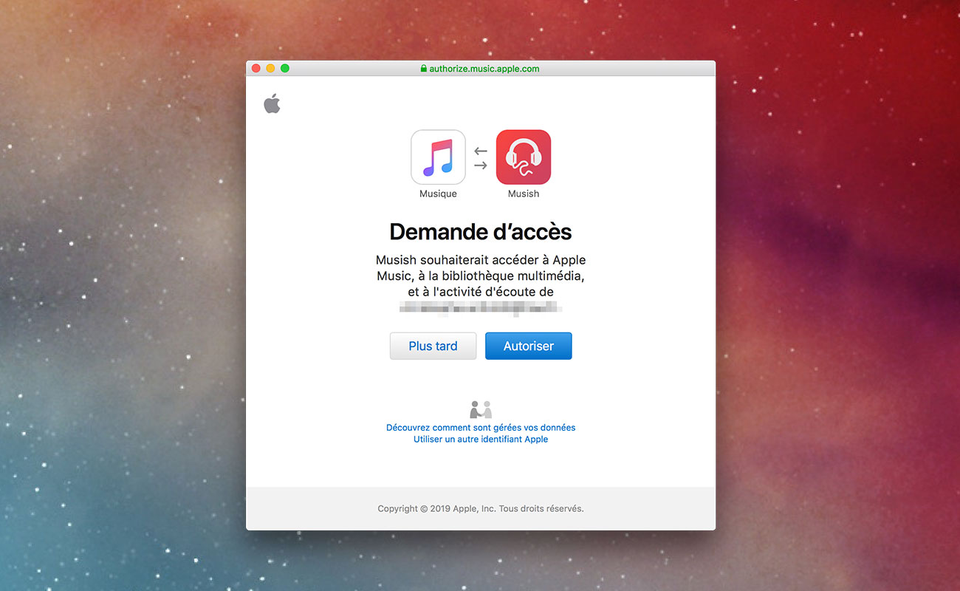
Task: Click the exchange arrows between app icons
Action: coord(481,158)
